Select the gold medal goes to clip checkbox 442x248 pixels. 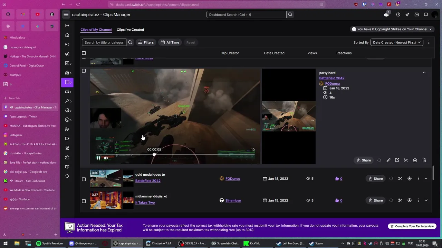pos(84,179)
